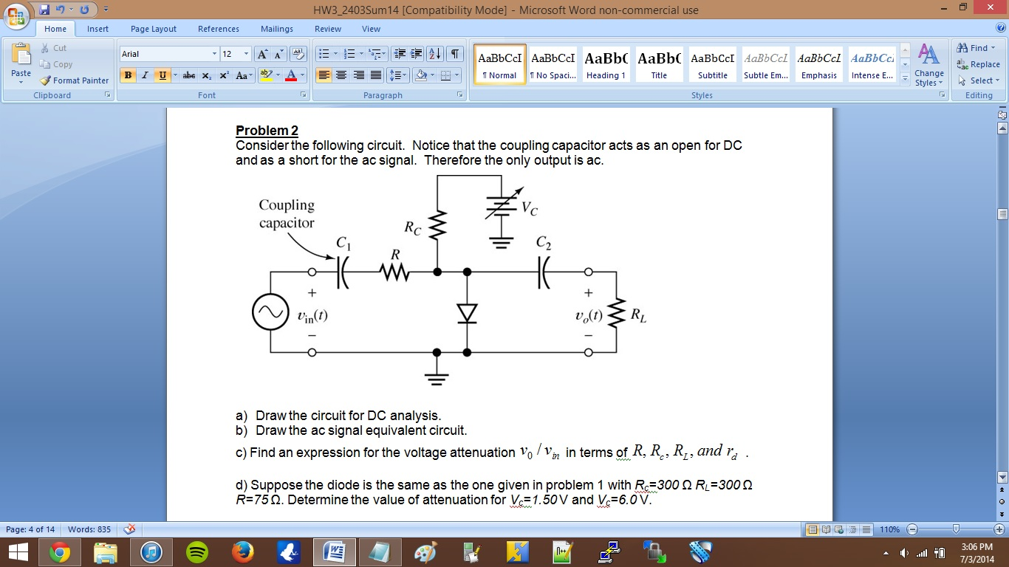Toggle Show/Hide paragraph marks

[455, 54]
